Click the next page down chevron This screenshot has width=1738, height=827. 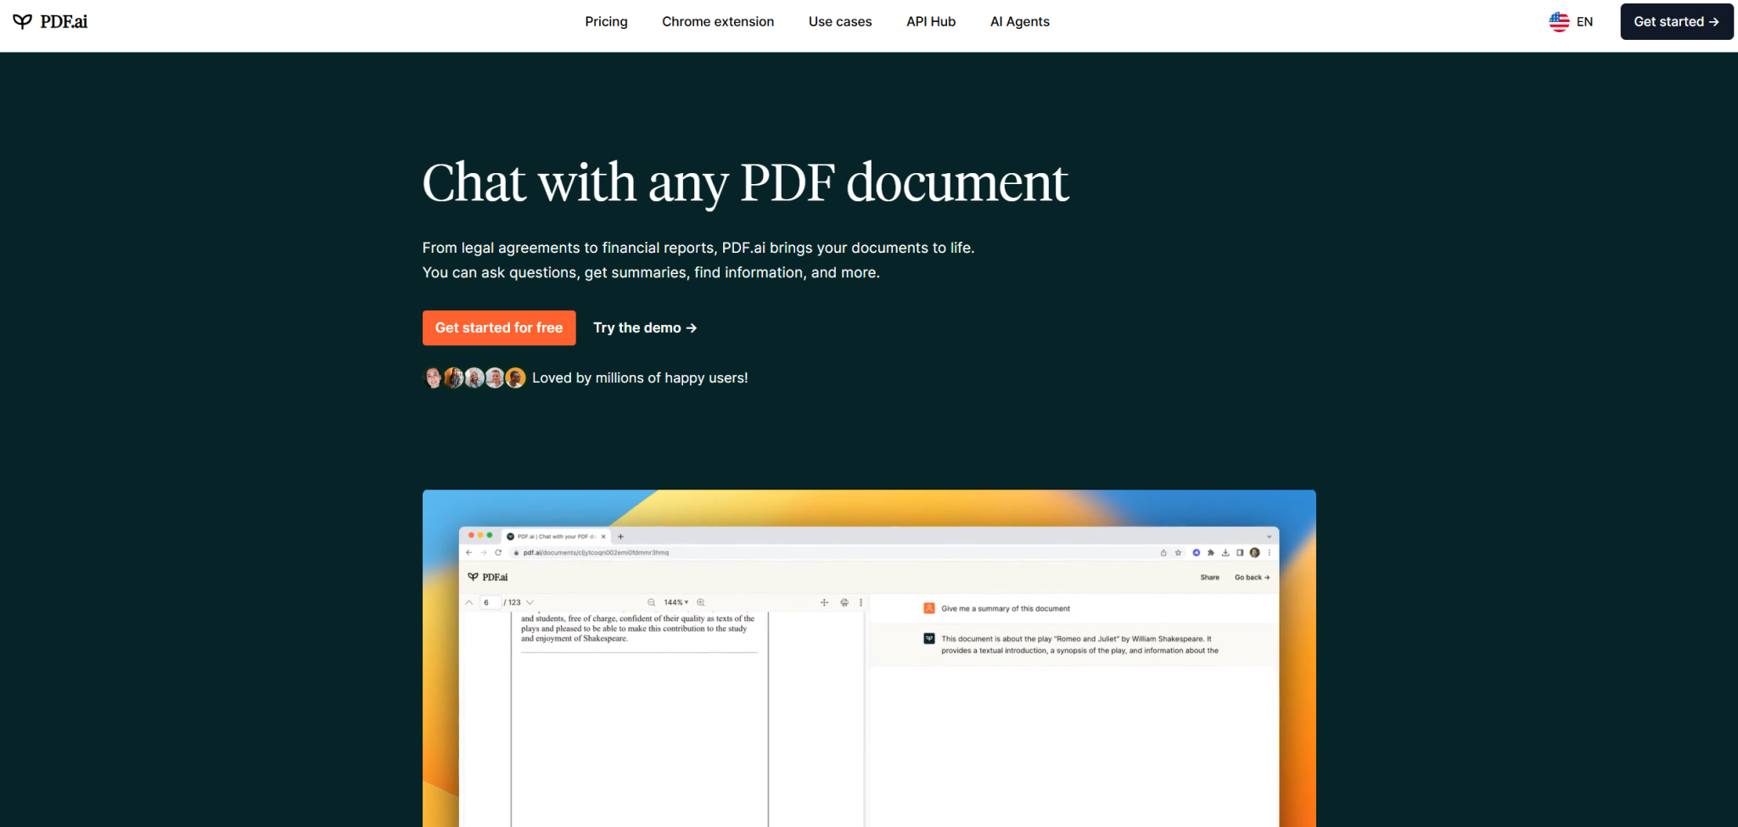click(530, 602)
